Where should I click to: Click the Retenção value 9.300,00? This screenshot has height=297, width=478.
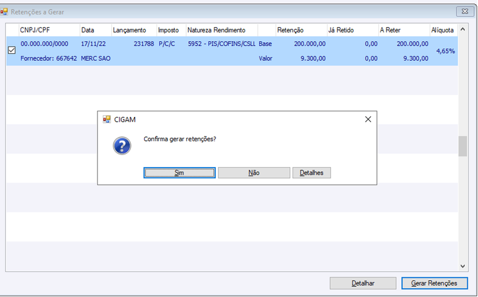313,58
